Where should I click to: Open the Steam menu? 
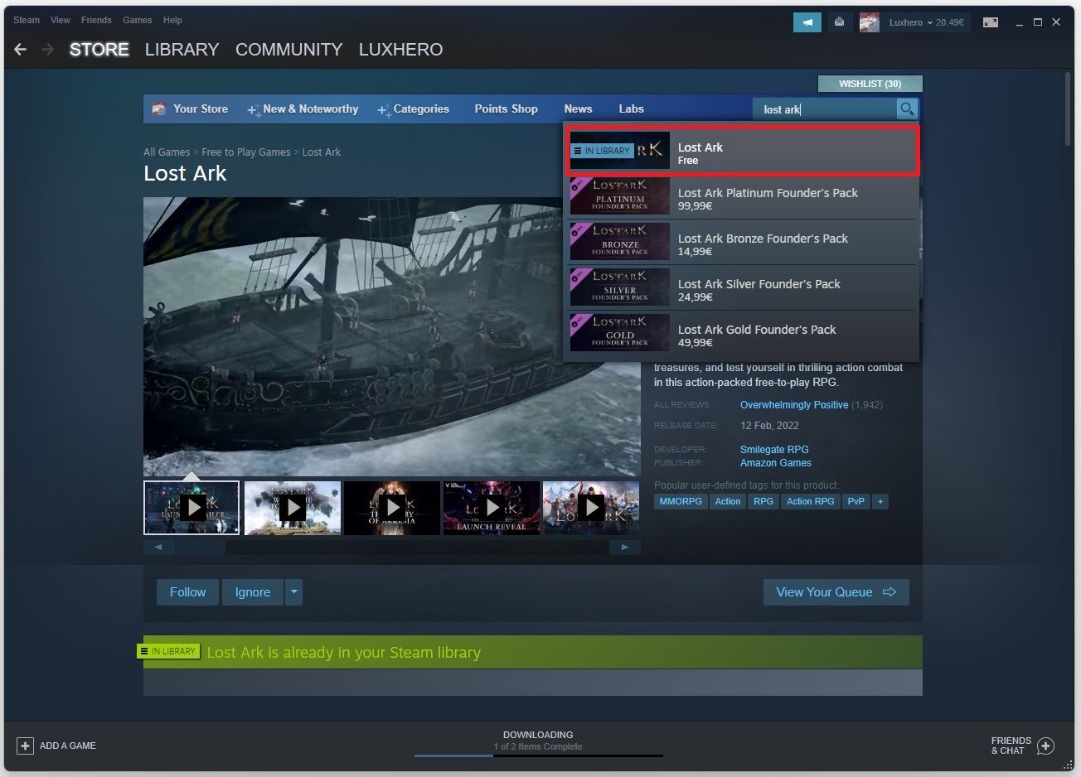click(27, 20)
